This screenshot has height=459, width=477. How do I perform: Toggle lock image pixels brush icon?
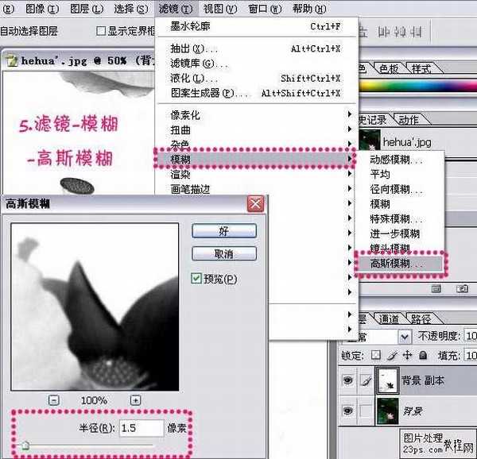[x=392, y=355]
